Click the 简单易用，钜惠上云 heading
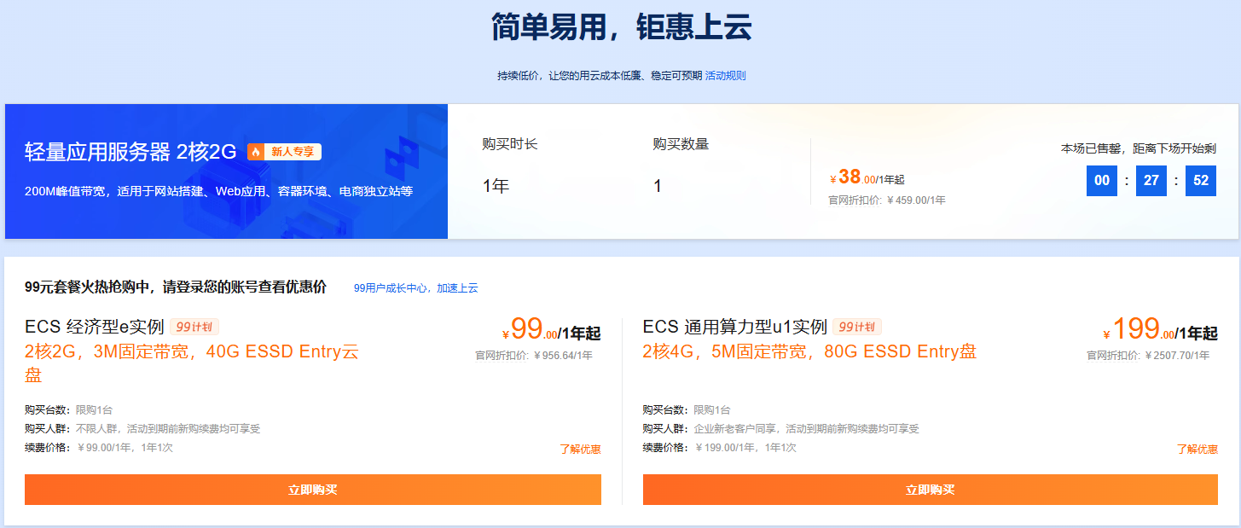The image size is (1241, 528). pos(621,27)
